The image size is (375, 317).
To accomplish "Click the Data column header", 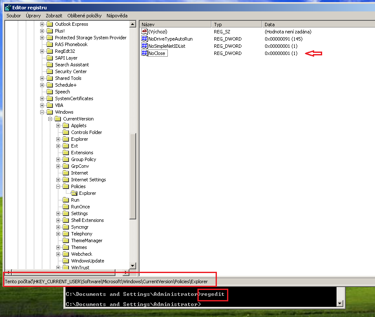I will click(318, 25).
